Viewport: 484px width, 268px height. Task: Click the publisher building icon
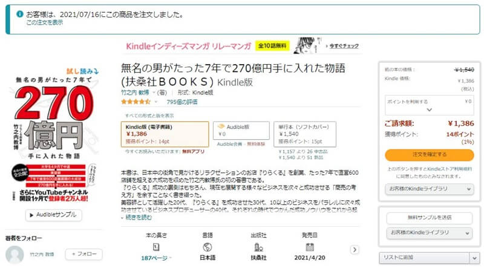(258, 247)
